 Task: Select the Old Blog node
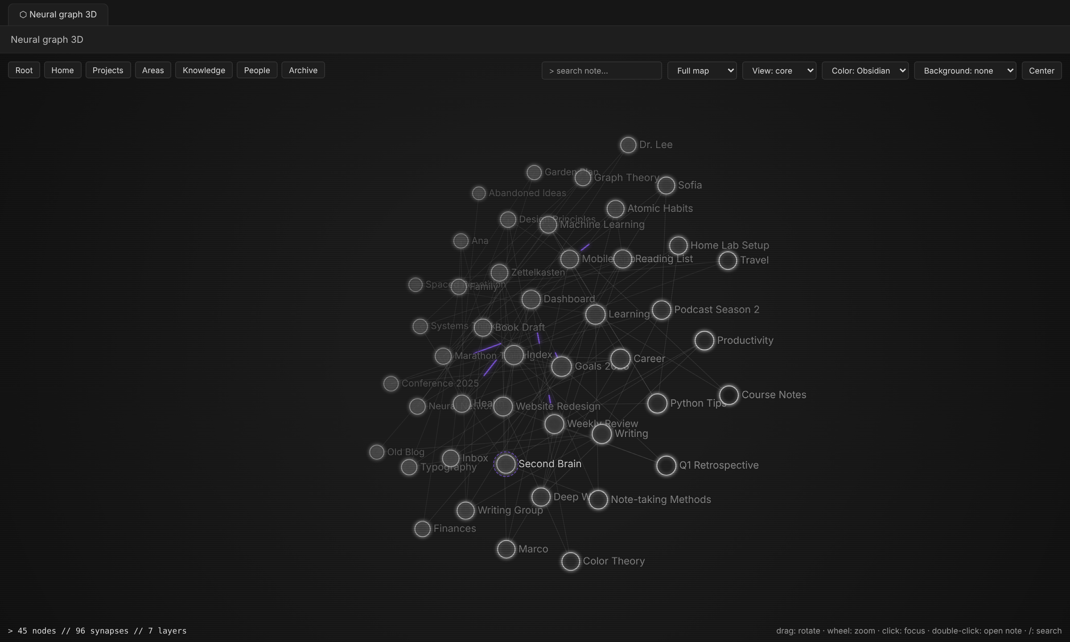pyautogui.click(x=377, y=452)
